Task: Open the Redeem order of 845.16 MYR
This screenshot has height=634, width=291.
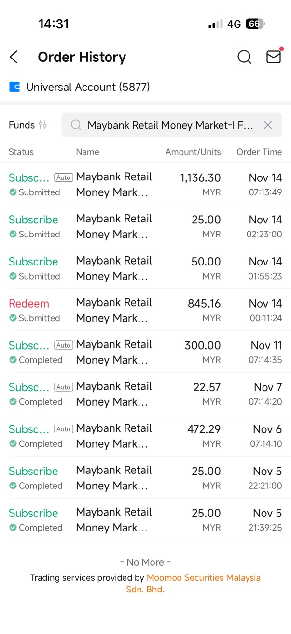Action: (145, 310)
